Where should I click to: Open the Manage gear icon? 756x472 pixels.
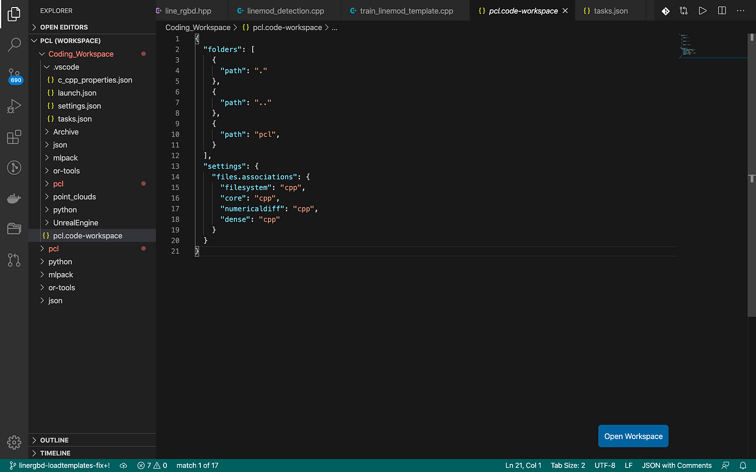tap(14, 442)
